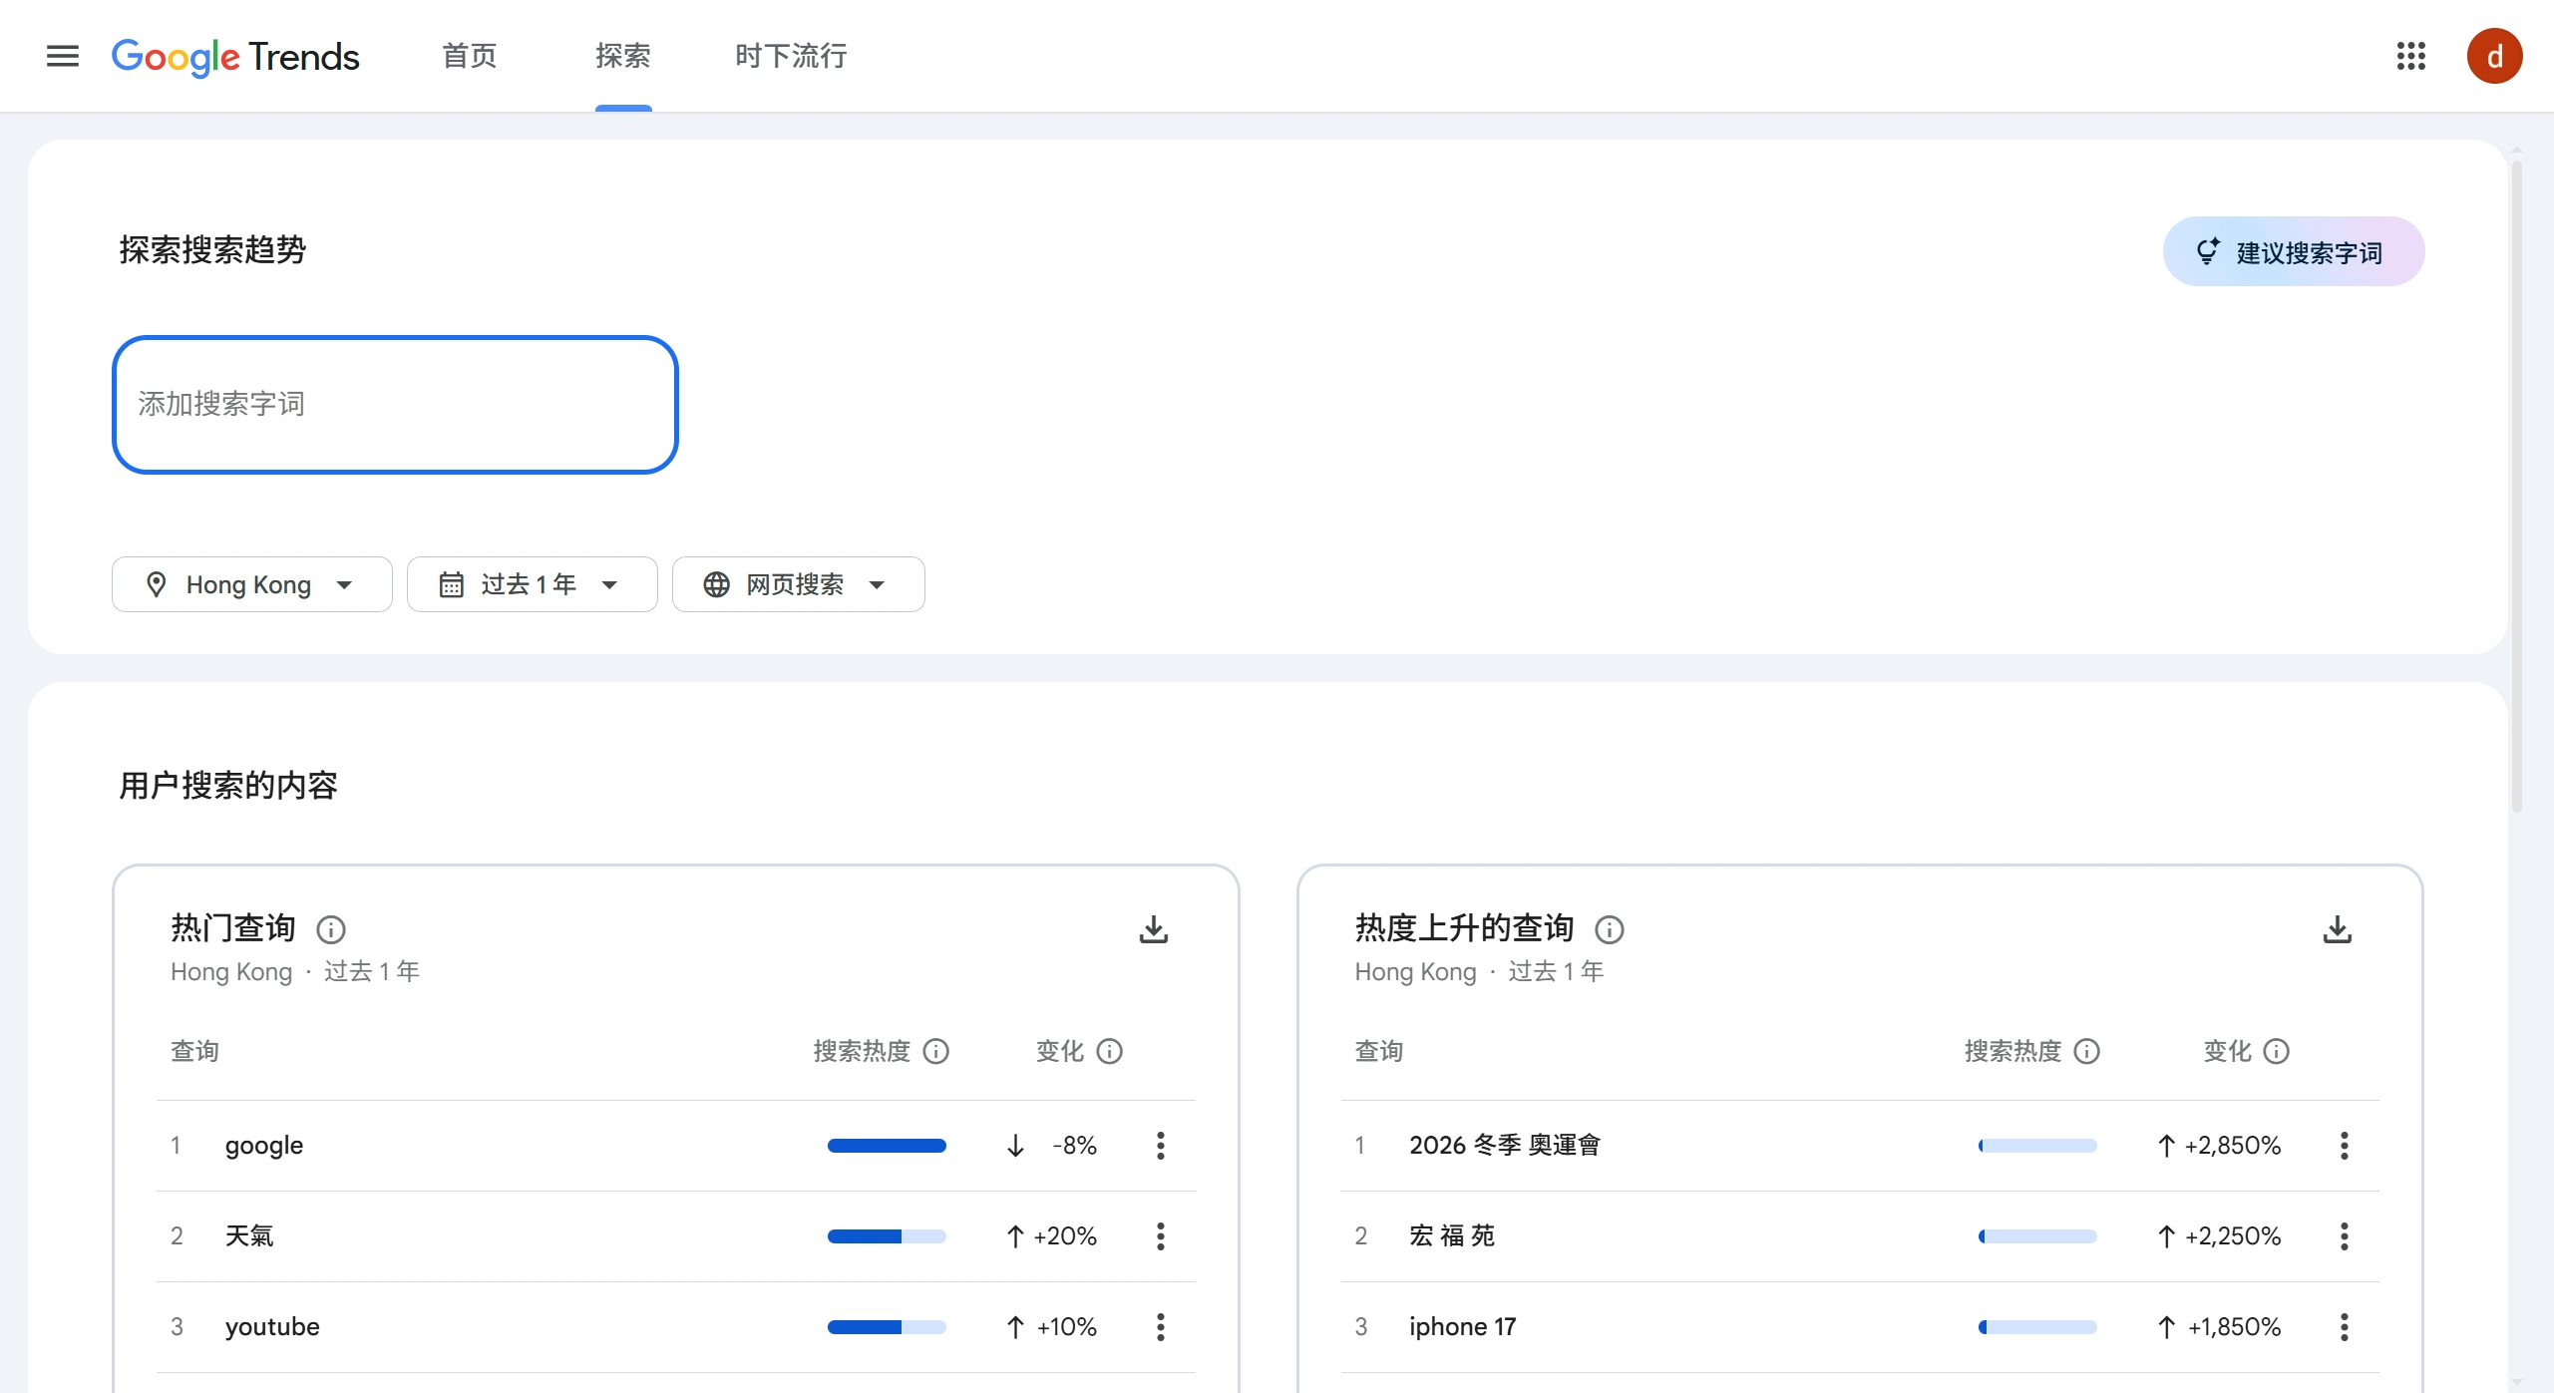Click the 建议搜索字词 button

point(2293,250)
